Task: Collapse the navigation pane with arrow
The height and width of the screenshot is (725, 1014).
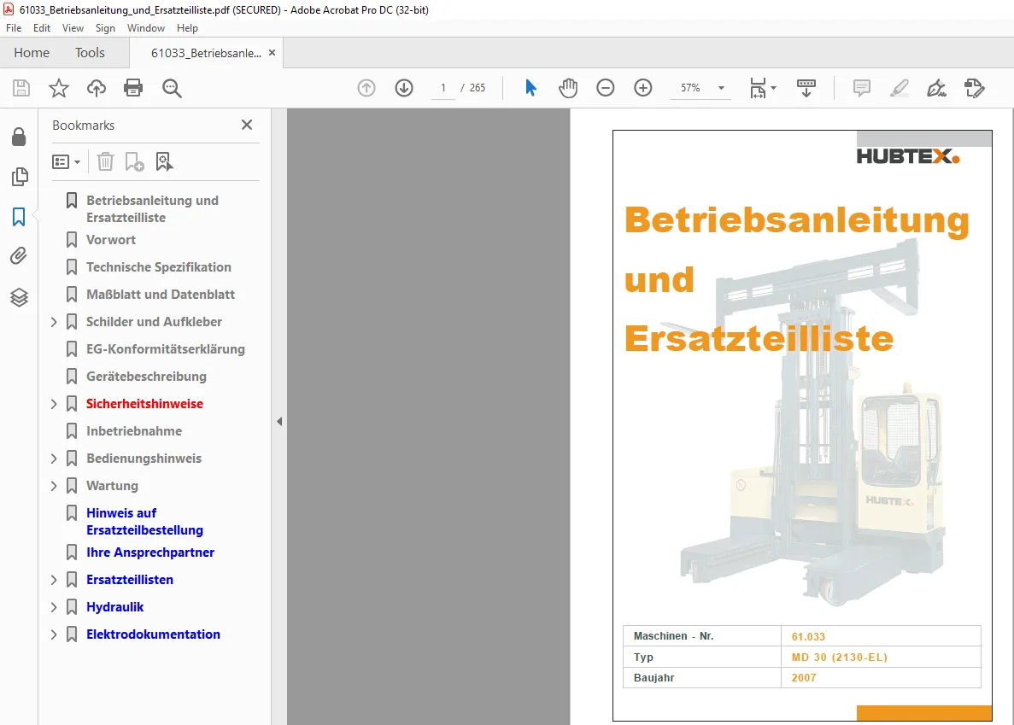Action: pos(279,421)
